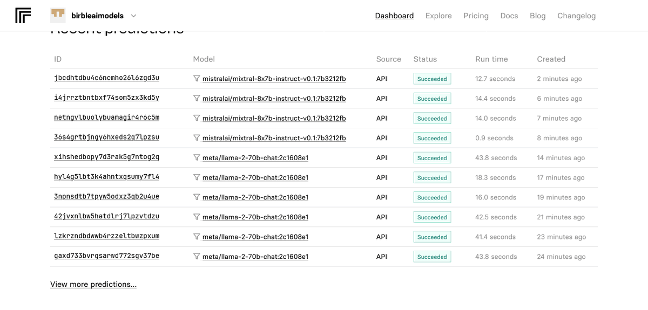Click filter icon in the netngvlbuo row
Screen dimensions: 648x310
pos(197,118)
